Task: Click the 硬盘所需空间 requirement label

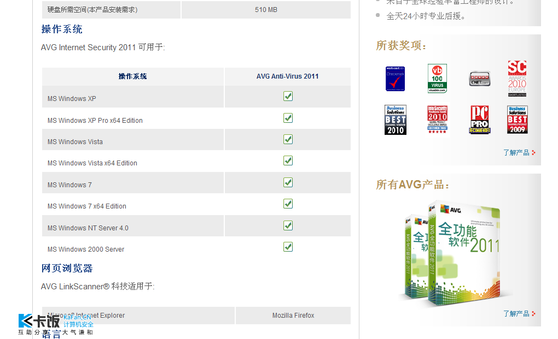Action: click(x=92, y=10)
